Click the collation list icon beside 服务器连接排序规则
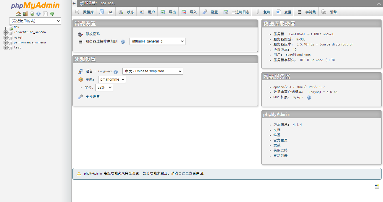This screenshot has width=383, height=202. click(x=80, y=42)
